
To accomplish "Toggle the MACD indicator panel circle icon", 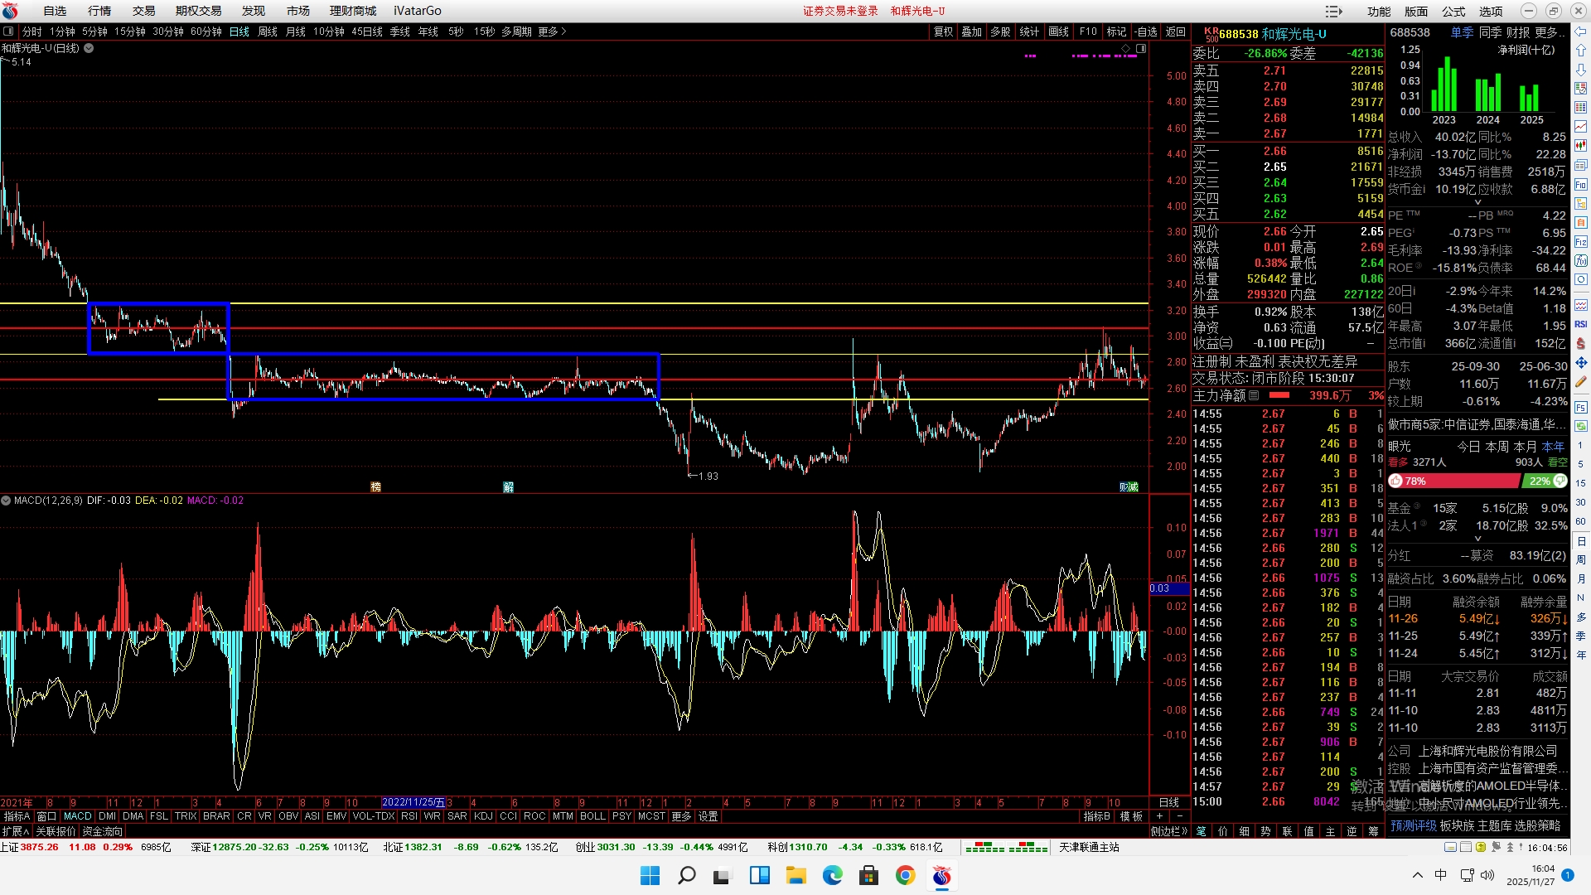I will click(7, 501).
